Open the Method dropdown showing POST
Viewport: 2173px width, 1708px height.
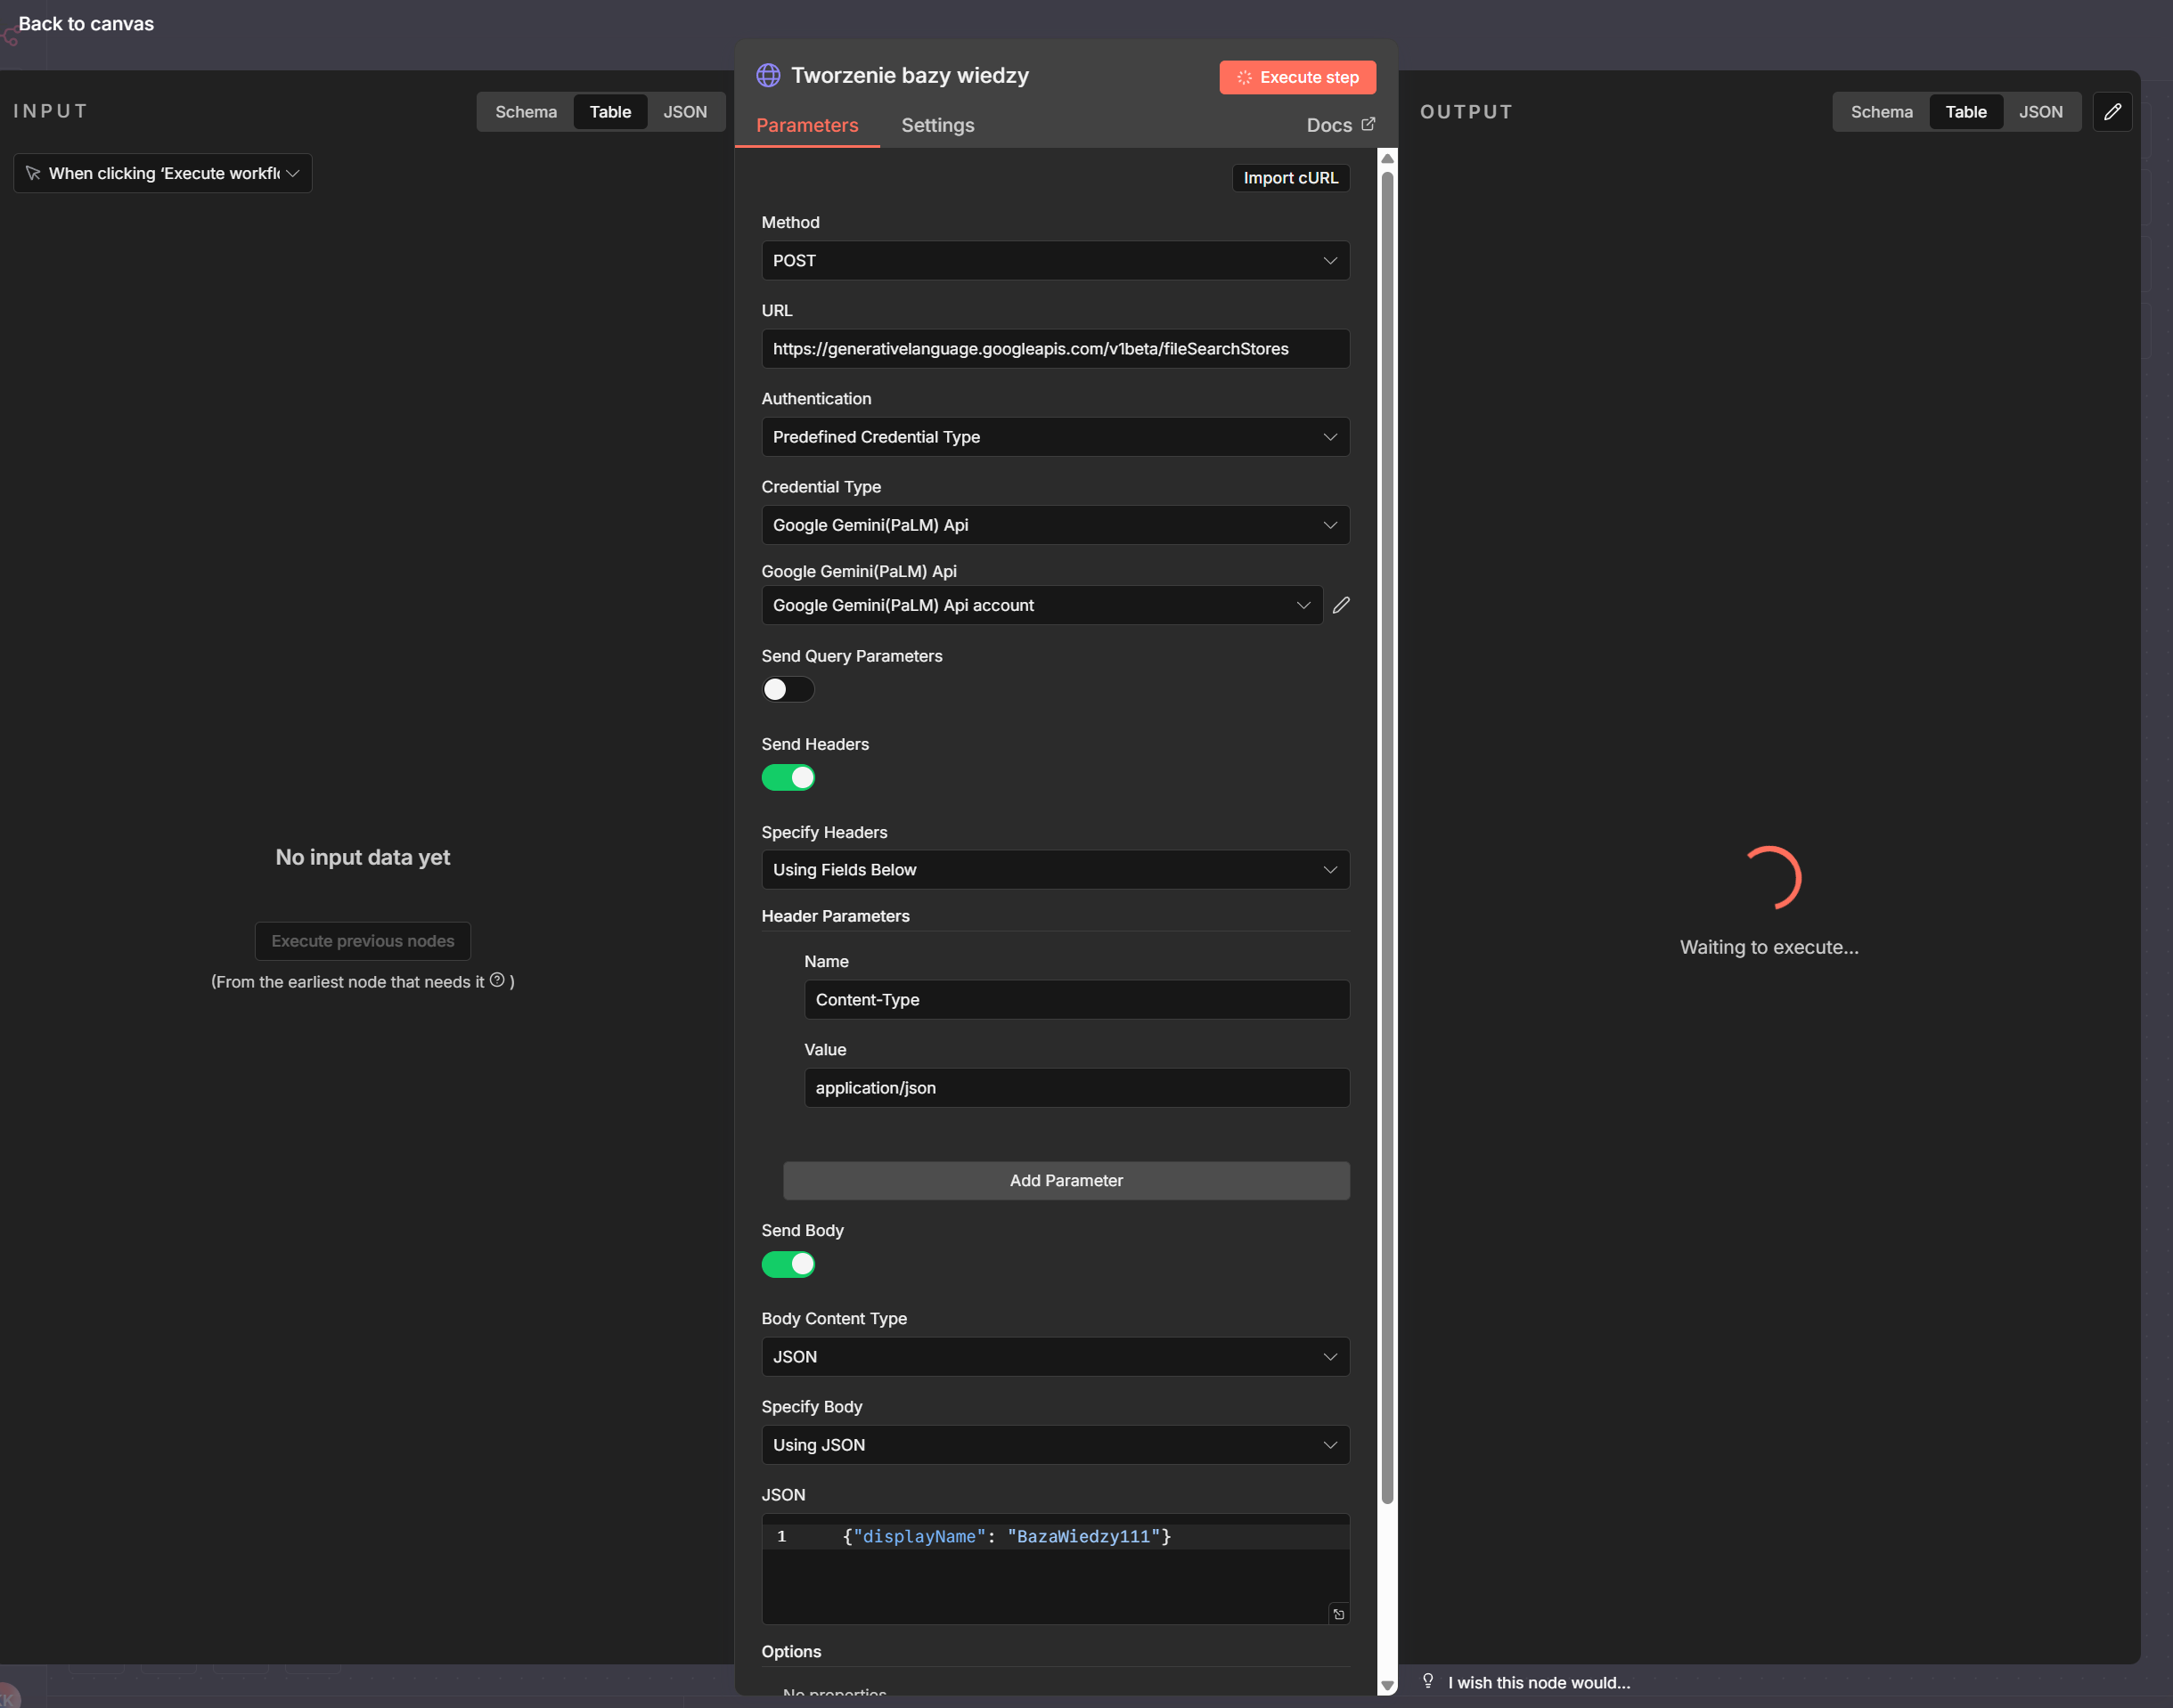coord(1055,261)
